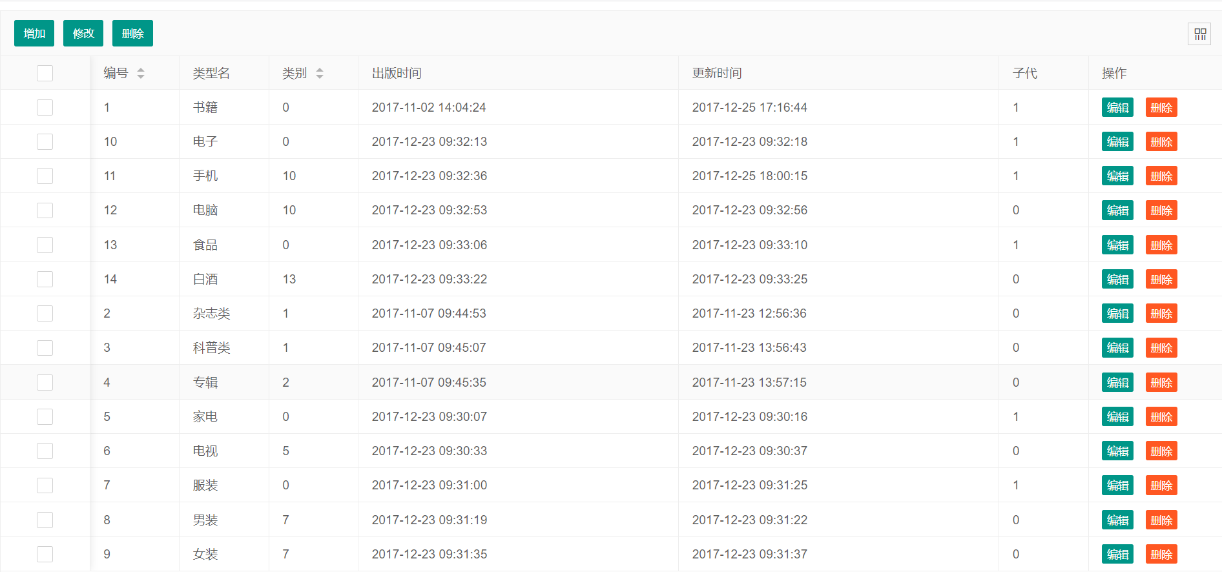Select the 服装 row checkbox
Viewport: 1222px width, 572px height.
click(45, 485)
